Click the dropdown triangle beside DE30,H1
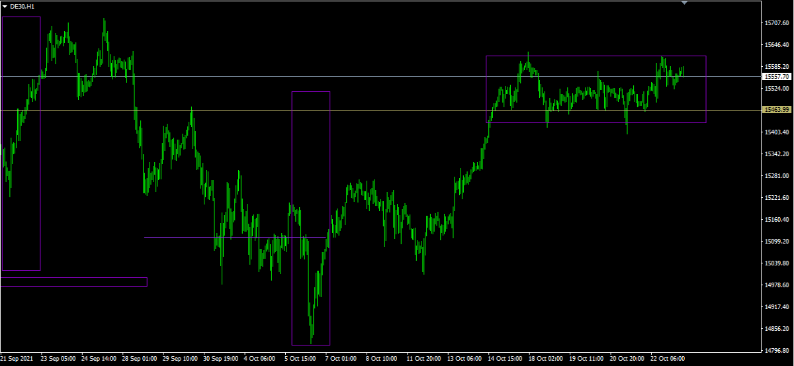The image size is (794, 366). 5,6
